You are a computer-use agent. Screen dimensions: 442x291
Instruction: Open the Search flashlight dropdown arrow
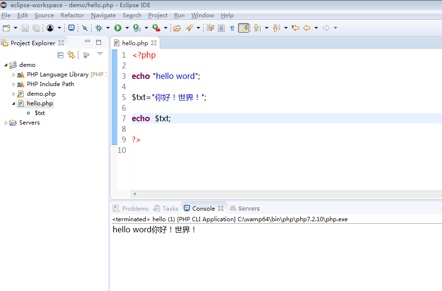click(x=198, y=28)
